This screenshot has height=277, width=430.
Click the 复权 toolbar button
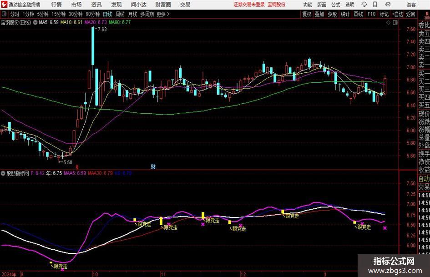307,14
